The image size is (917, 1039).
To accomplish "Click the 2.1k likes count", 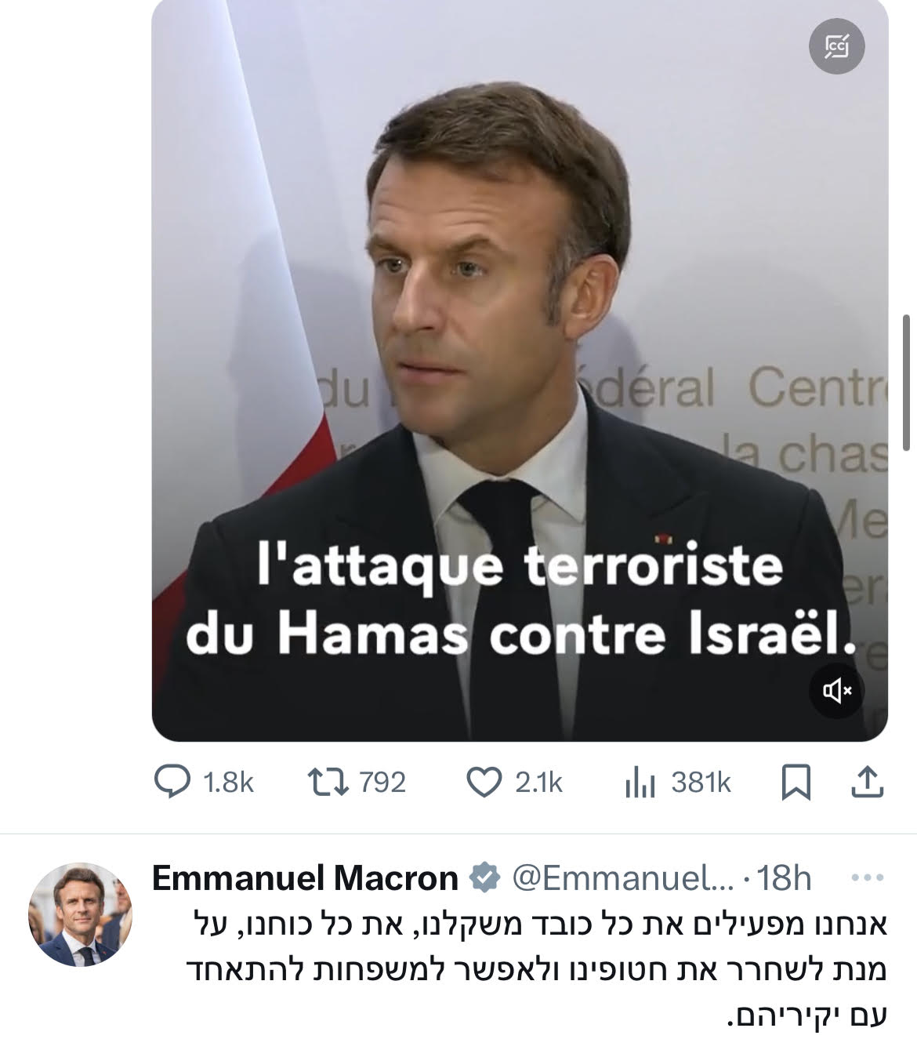I will [538, 783].
